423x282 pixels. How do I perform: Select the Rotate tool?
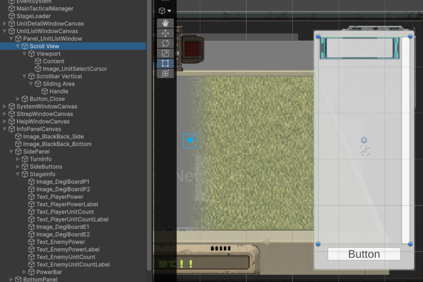tap(165, 43)
